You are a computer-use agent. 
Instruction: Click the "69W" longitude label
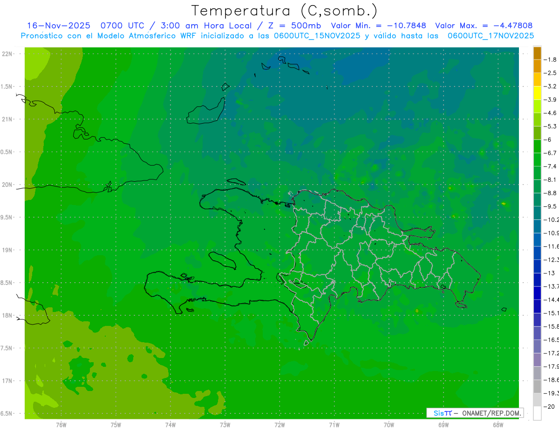coord(443,424)
